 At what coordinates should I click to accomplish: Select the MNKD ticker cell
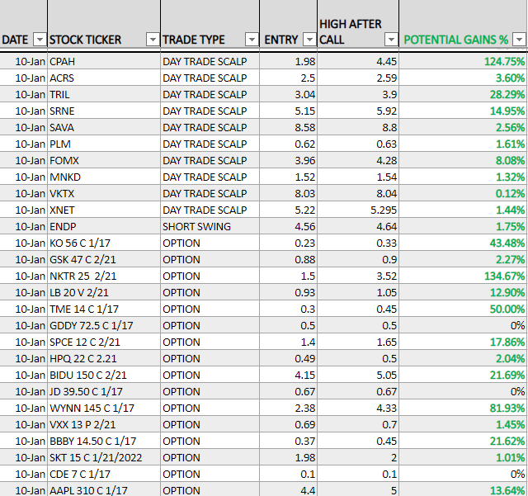[x=104, y=177]
